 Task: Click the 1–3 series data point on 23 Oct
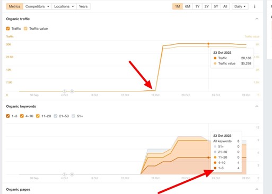[208, 158]
